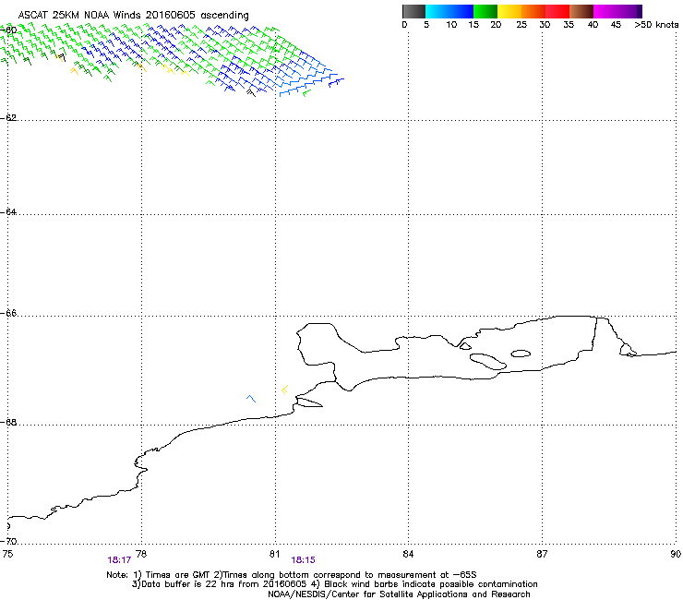Click the legend label '40'
This screenshot has height=600, width=683.
click(593, 25)
